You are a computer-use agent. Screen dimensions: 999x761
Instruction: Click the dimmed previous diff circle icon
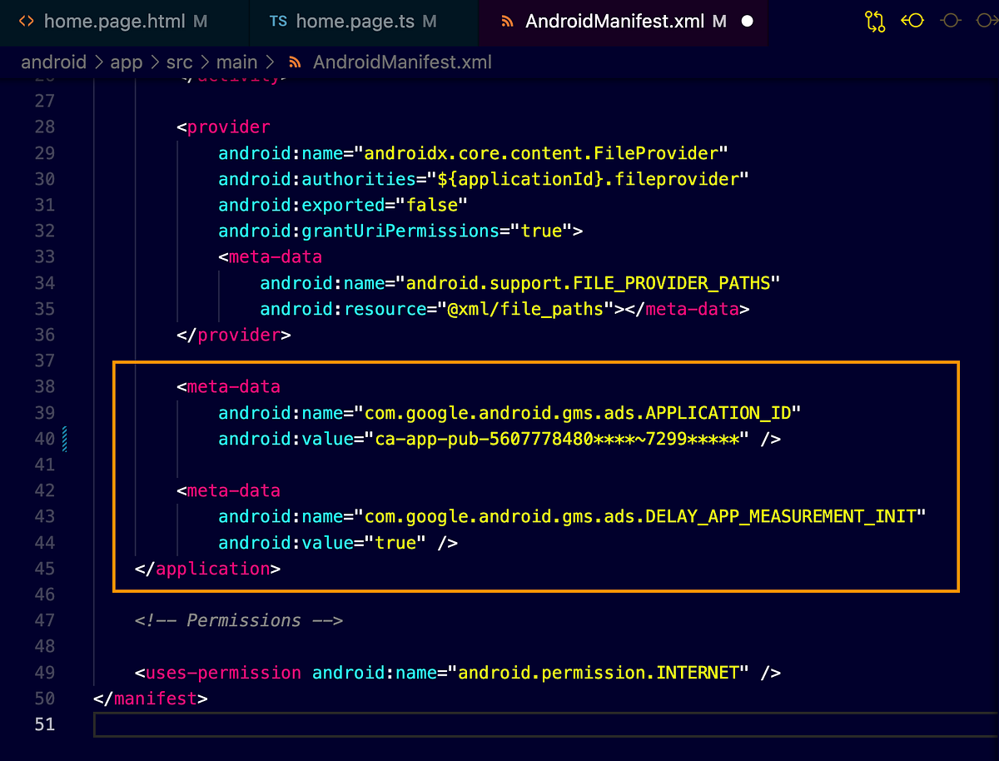click(951, 22)
